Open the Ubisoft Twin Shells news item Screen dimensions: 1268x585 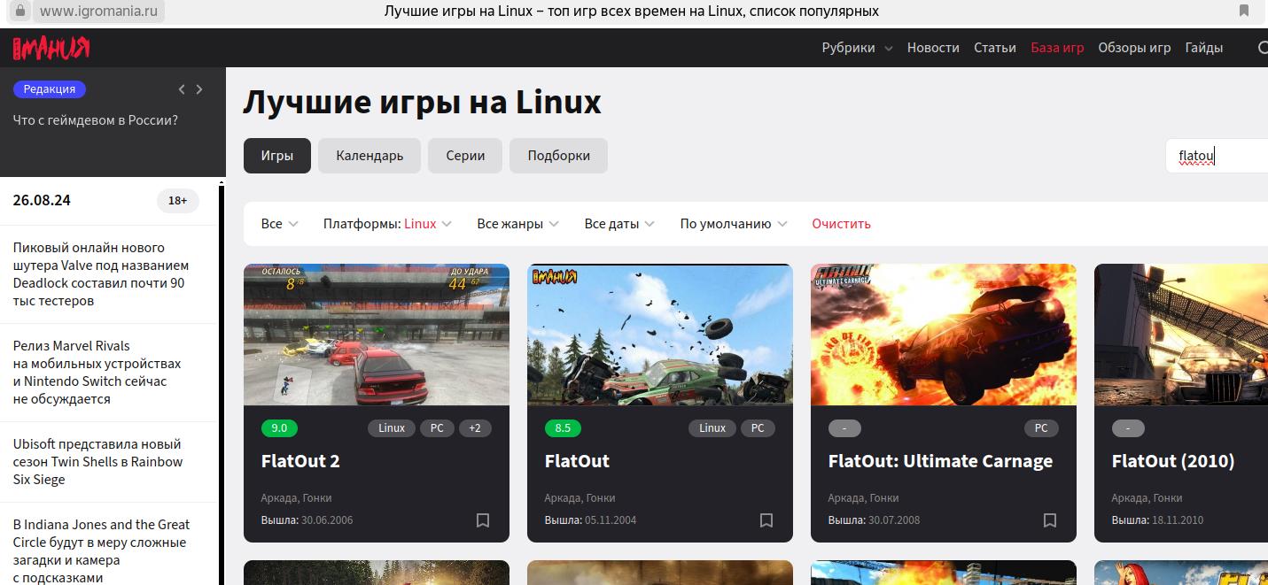[97, 462]
